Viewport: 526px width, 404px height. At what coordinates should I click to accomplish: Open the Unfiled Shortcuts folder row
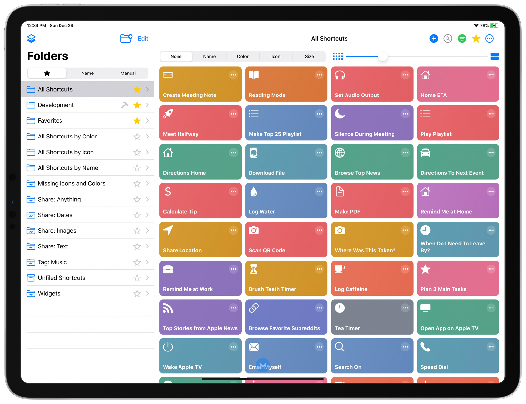pyautogui.click(x=87, y=278)
